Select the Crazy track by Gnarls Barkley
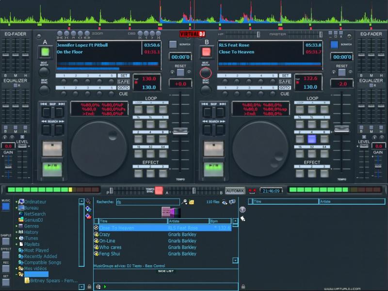Image resolution: width=388 pixels, height=291 pixels. (104, 234)
